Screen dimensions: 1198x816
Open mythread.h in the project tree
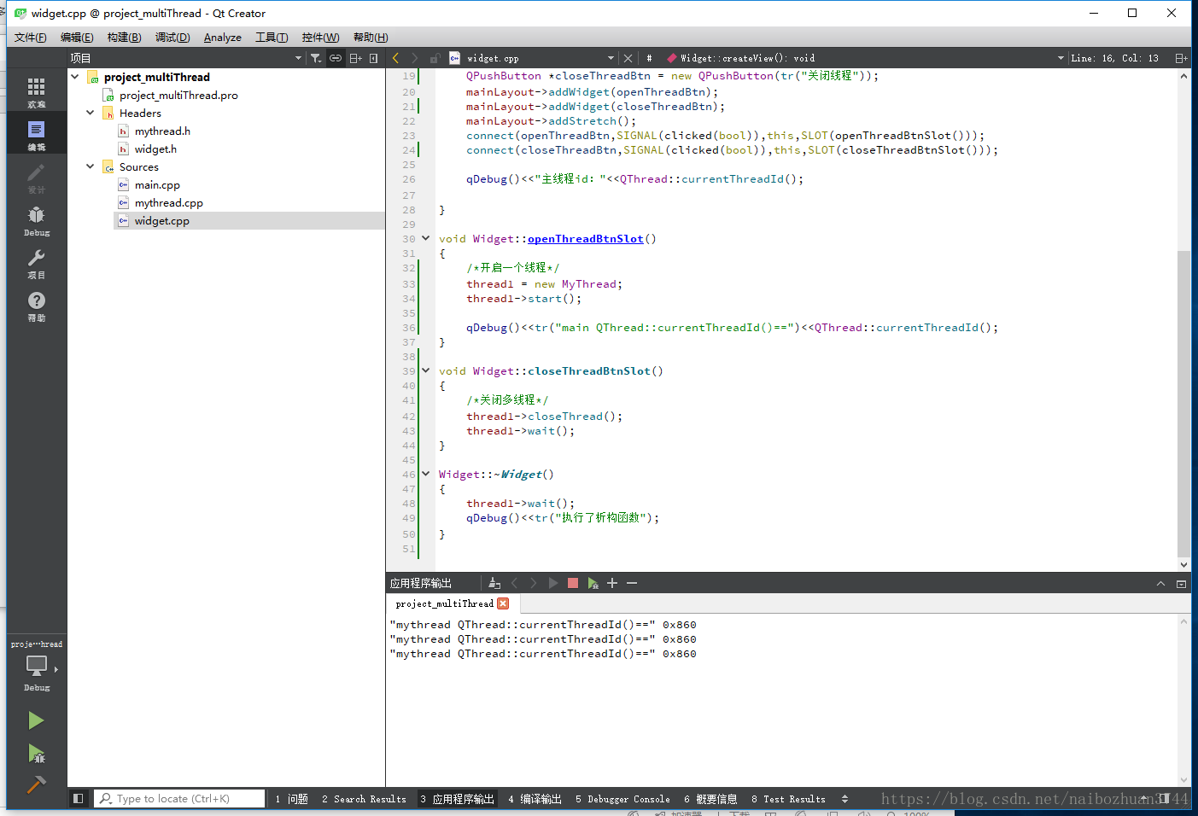(x=162, y=131)
